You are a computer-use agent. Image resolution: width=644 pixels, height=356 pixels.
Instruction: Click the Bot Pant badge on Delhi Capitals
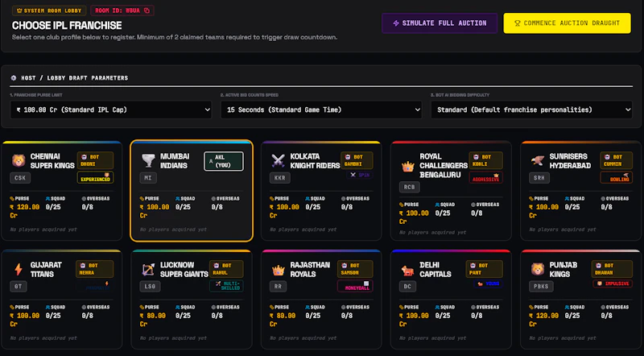pyautogui.click(x=485, y=269)
